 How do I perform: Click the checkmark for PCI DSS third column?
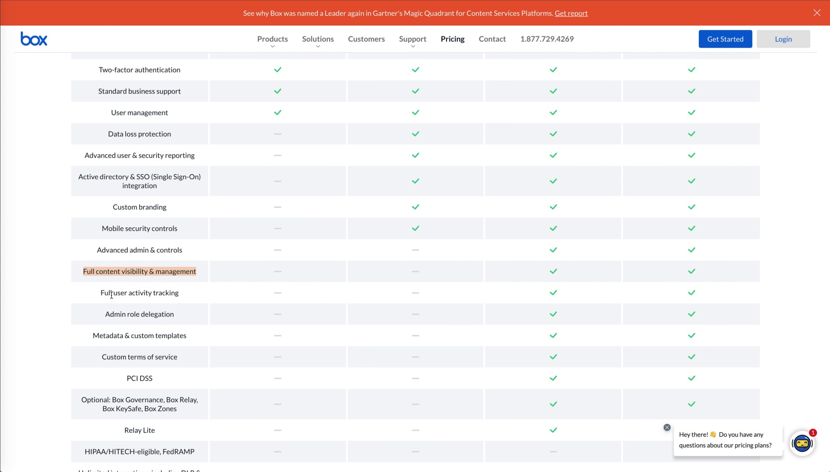[x=553, y=378]
